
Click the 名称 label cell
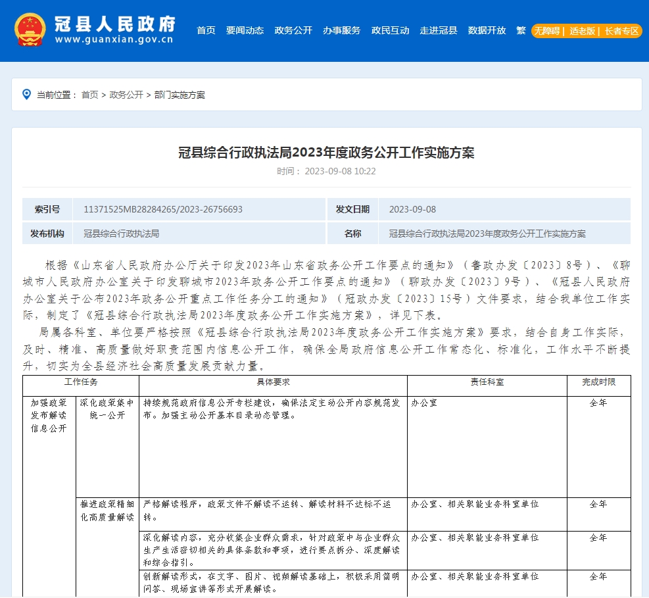coord(352,234)
